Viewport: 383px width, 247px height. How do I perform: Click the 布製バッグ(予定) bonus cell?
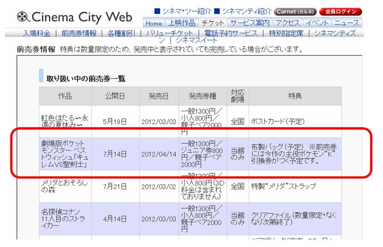click(x=295, y=154)
